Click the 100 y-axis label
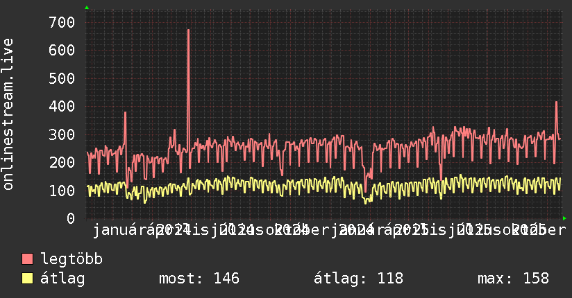The image size is (572, 298). click(62, 191)
